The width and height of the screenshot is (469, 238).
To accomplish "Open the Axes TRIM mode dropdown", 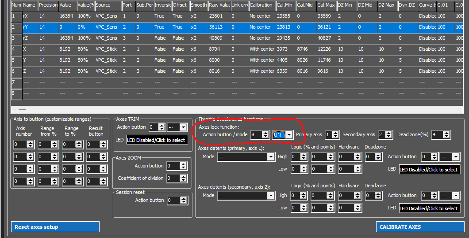I will (177, 127).
